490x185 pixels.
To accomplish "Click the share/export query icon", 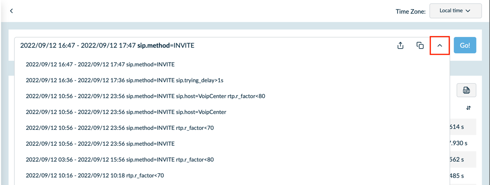I will click(x=401, y=45).
